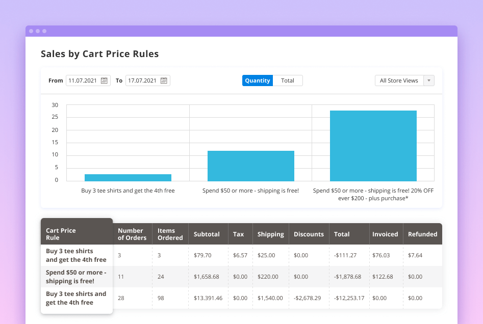Viewport: 483px width, 324px height.
Task: Open the To date calendar picker icon
Action: (x=164, y=80)
